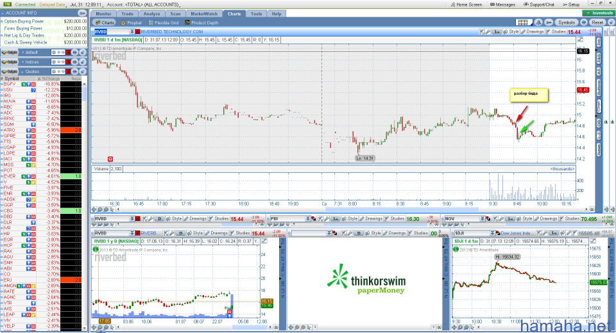616x333 pixels.
Task: Open Style menu of the main RVBD chart
Action: [x=511, y=32]
